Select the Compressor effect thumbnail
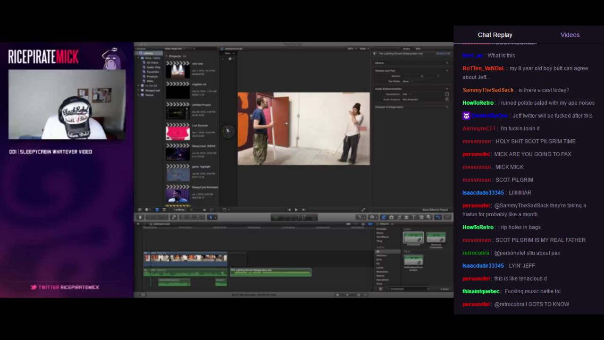Viewport: 604px width, 340px height. tap(413, 238)
